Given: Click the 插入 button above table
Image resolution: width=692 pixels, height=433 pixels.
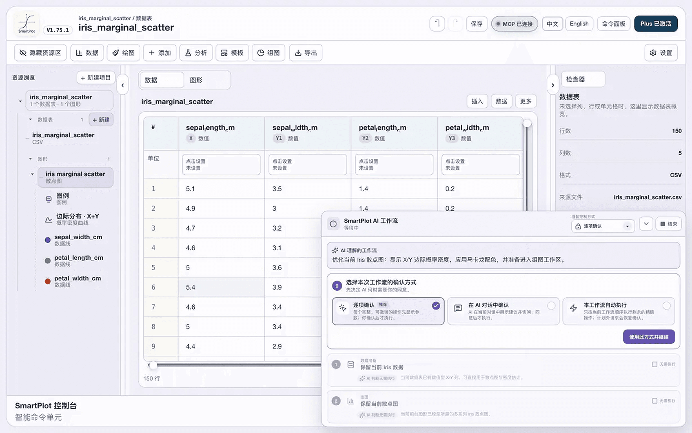Looking at the screenshot, I should coord(477,101).
